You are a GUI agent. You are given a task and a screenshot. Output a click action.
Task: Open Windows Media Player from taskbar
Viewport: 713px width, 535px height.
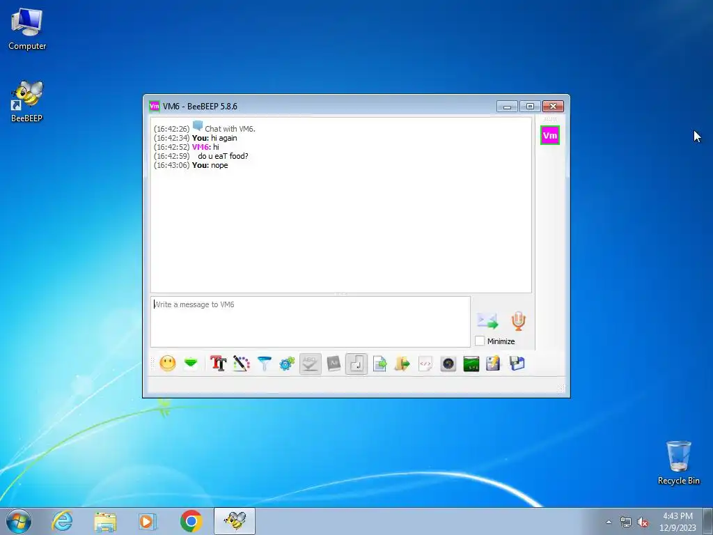[148, 521]
